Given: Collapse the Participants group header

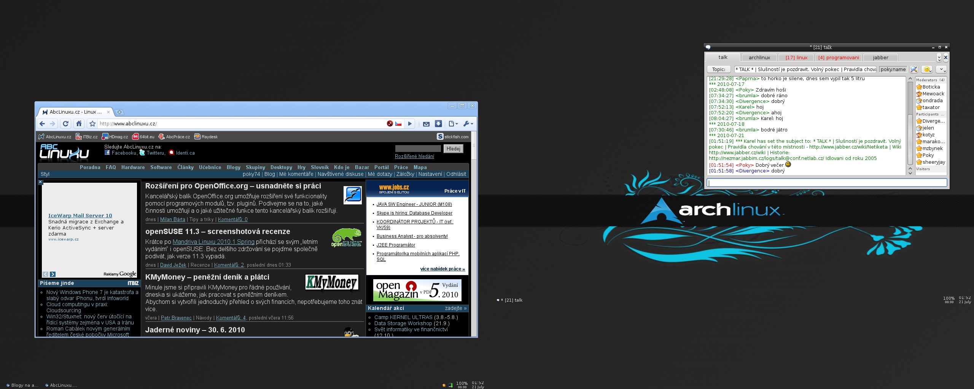Looking at the screenshot, I should 931,114.
